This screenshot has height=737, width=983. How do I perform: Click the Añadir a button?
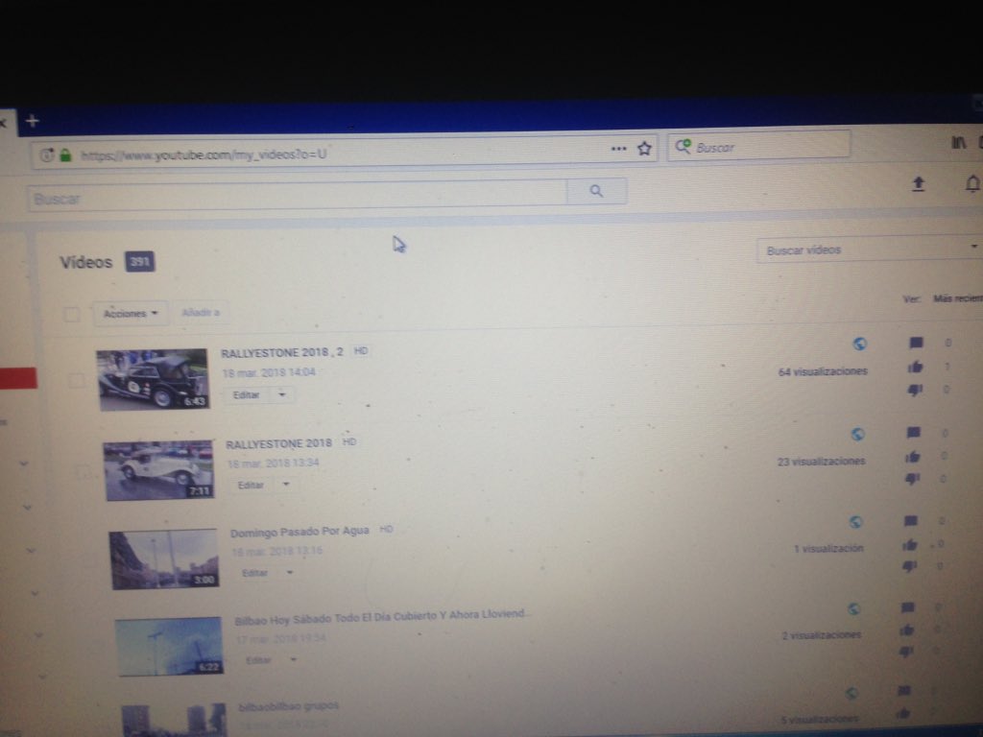pos(201,312)
